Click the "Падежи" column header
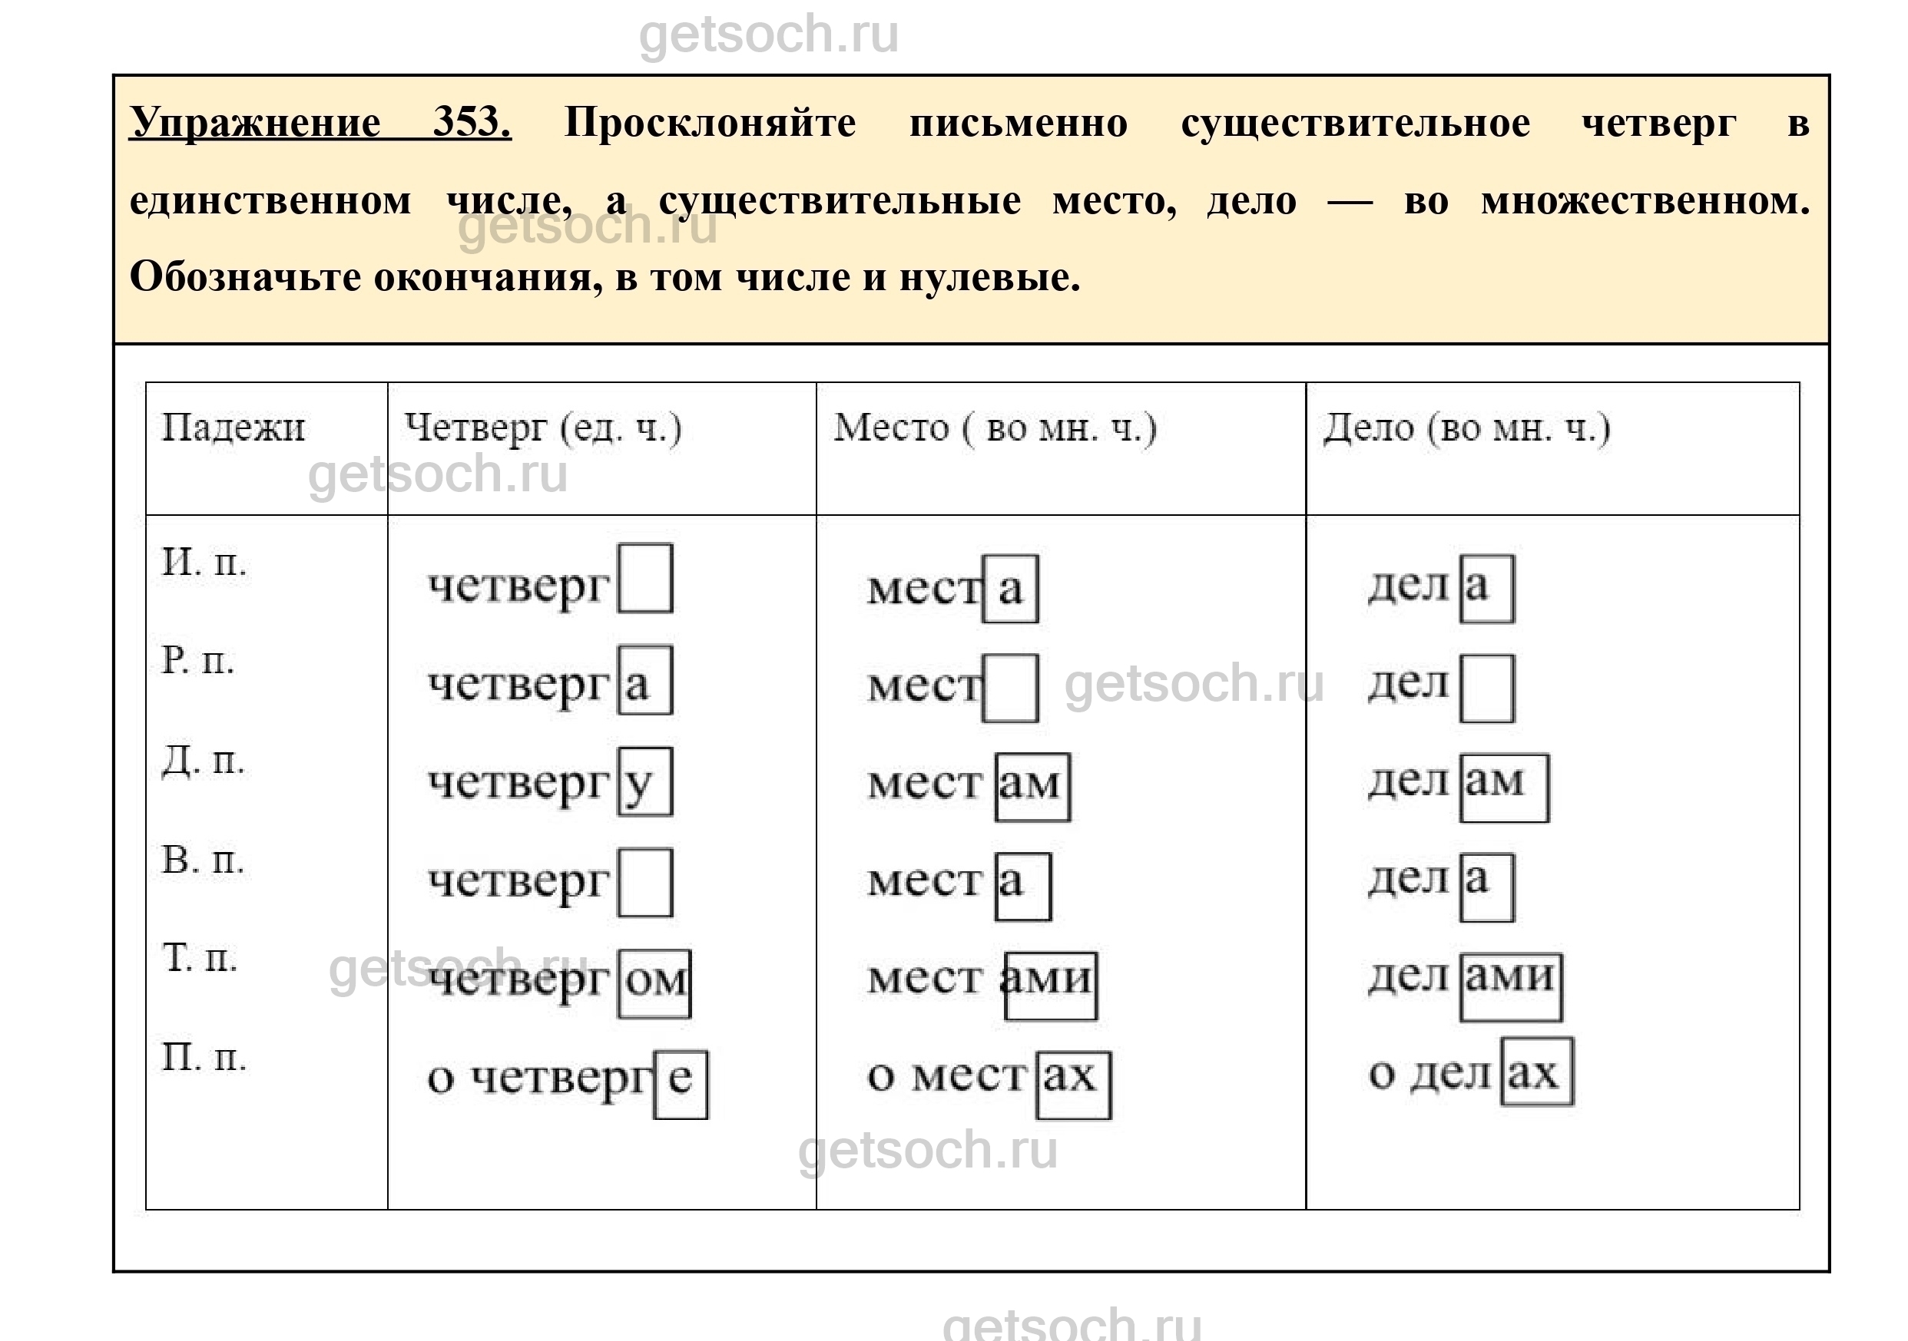Viewport: 1908px width, 1341px height. click(233, 428)
